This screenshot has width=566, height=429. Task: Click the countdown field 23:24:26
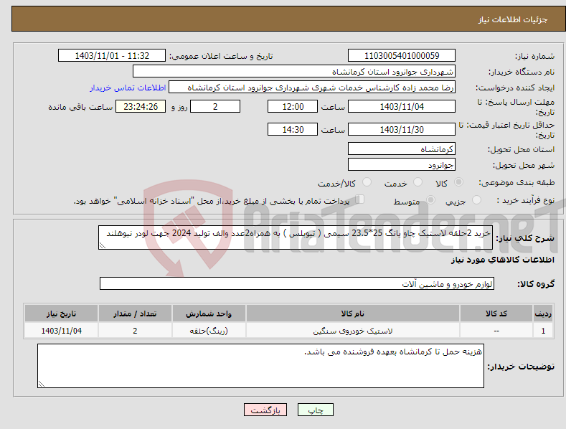click(141, 106)
